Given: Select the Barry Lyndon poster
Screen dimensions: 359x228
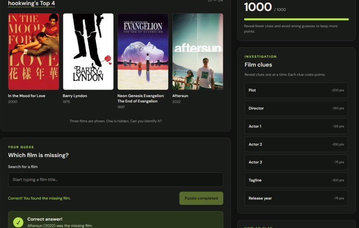Looking at the screenshot, I should tap(88, 51).
